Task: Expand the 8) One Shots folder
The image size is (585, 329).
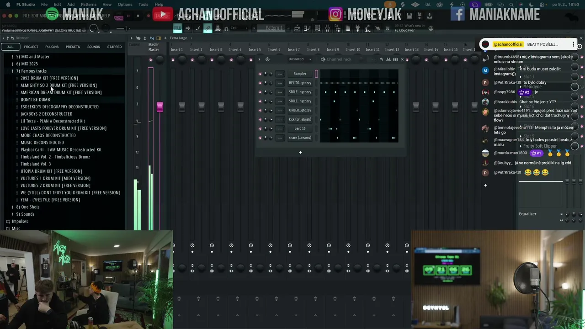Action: [27, 207]
